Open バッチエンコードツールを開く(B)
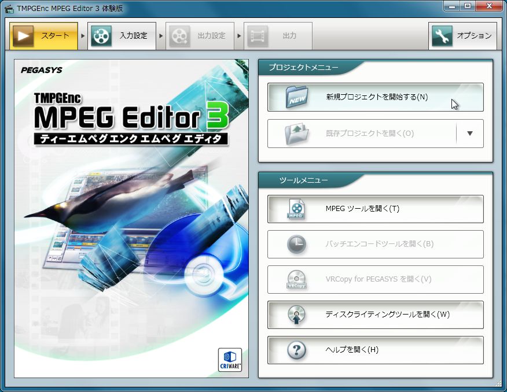Image resolution: width=507 pixels, height=392 pixels. [376, 245]
